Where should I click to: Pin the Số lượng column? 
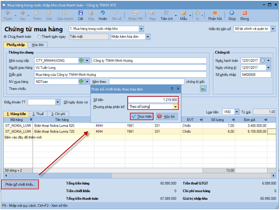coord(233,120)
